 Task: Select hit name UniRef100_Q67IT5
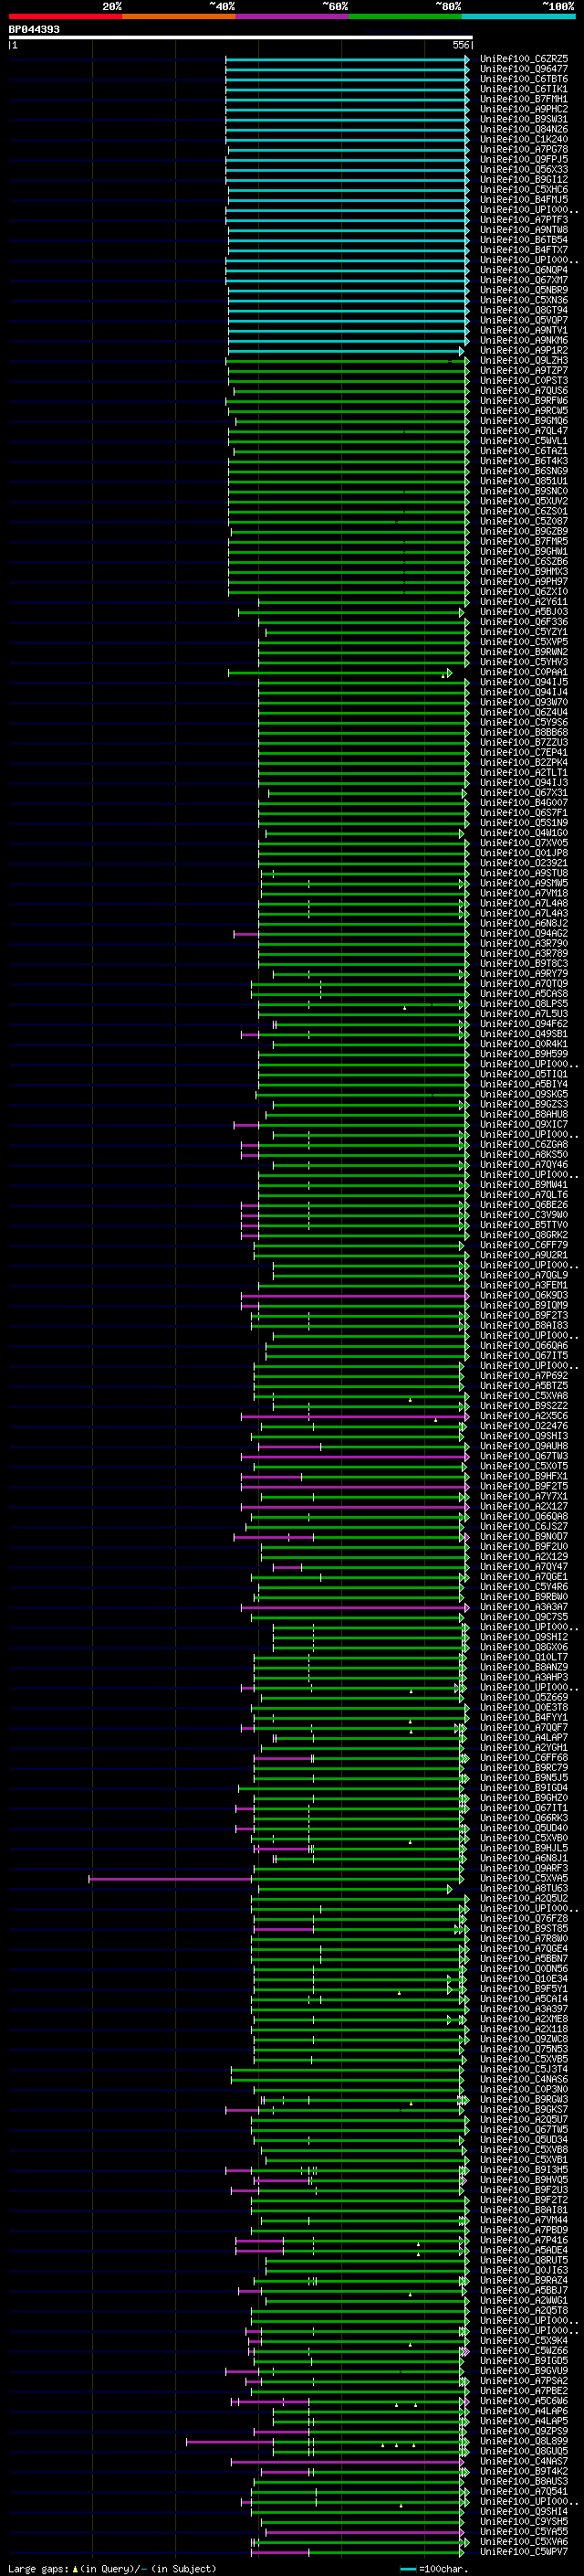tap(524, 1356)
